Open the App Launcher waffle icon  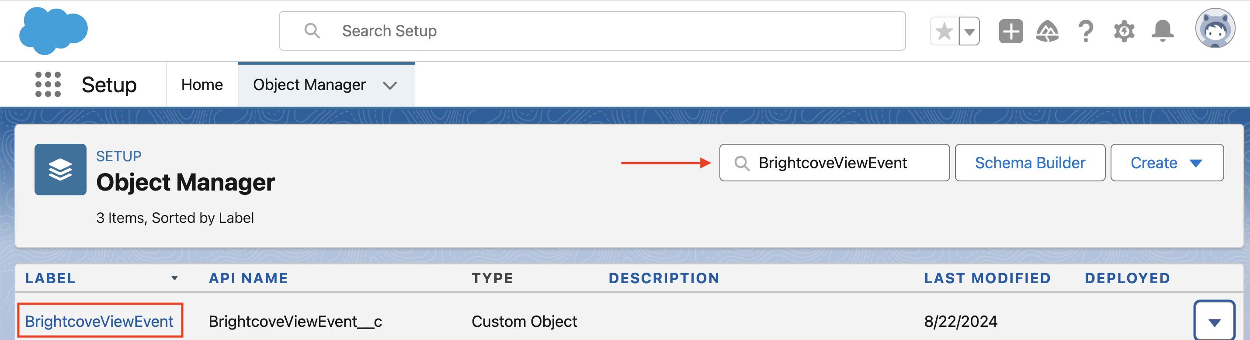47,84
